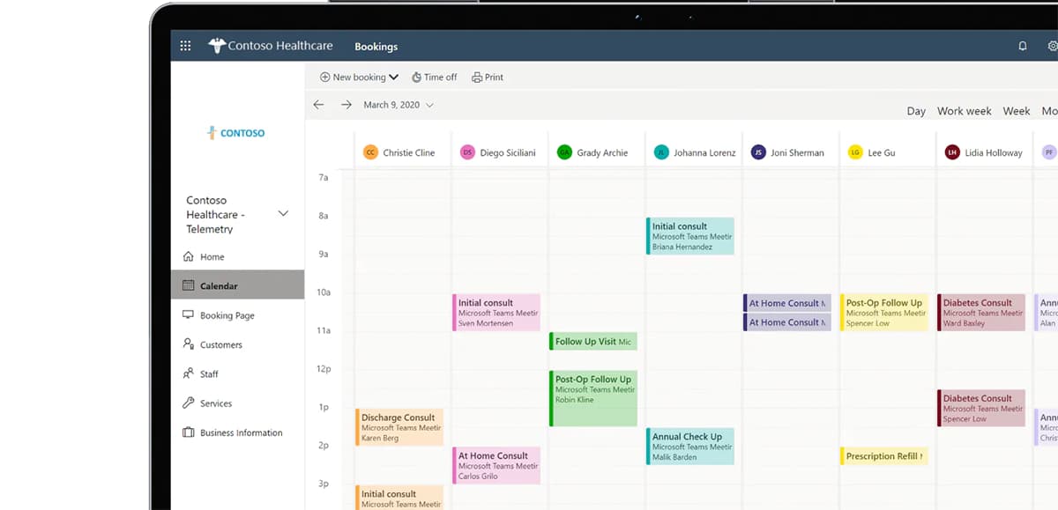
Task: Click the Print printer icon
Action: 477,78
